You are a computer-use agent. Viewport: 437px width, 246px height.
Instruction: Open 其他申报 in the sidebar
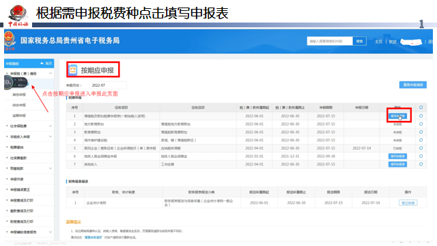19,94
